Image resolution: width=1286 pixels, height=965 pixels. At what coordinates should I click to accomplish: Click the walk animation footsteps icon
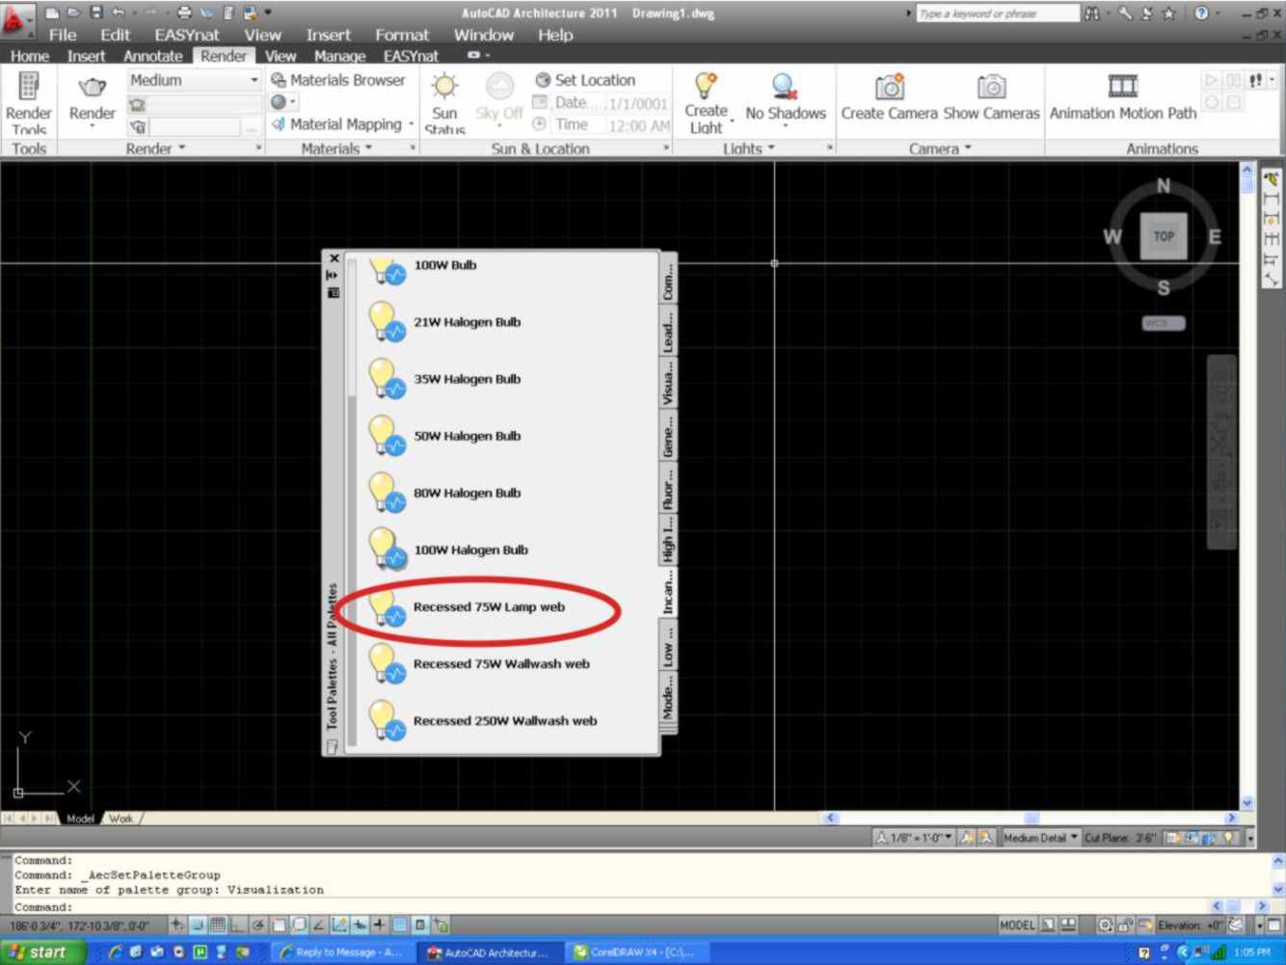[x=1255, y=80]
